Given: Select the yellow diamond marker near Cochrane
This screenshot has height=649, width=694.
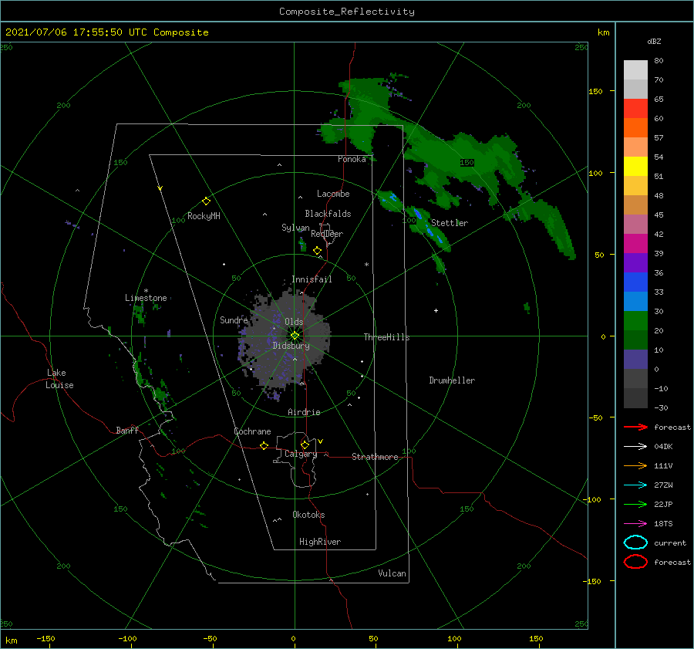Looking at the screenshot, I should (264, 445).
